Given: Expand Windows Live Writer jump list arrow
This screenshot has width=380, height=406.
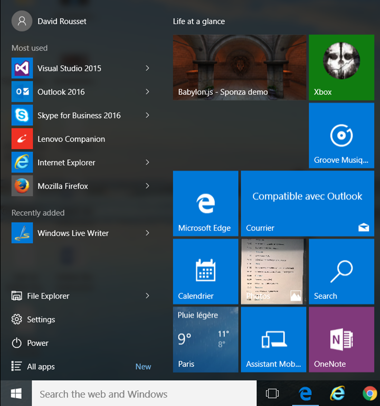Looking at the screenshot, I should pyautogui.click(x=147, y=233).
